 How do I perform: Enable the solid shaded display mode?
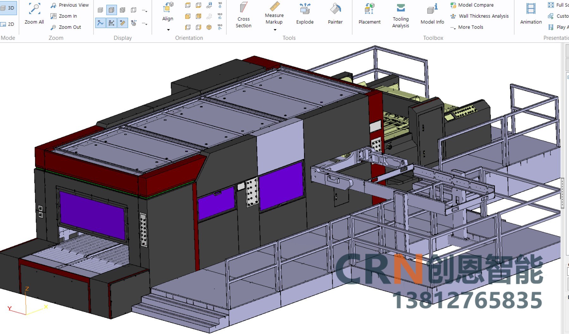(x=101, y=10)
